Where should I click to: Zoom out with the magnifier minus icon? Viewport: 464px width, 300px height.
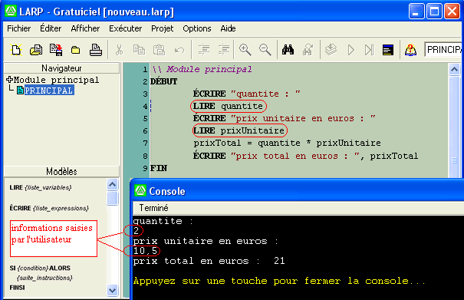pyautogui.click(x=265, y=50)
